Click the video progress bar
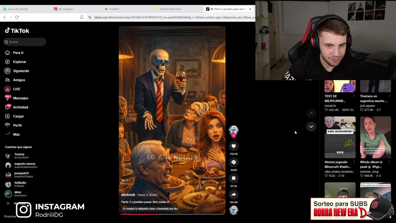This screenshot has width=396, height=223. coord(172,214)
